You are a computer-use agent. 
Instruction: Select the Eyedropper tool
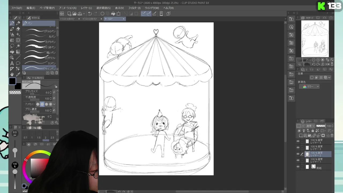tap(18, 75)
